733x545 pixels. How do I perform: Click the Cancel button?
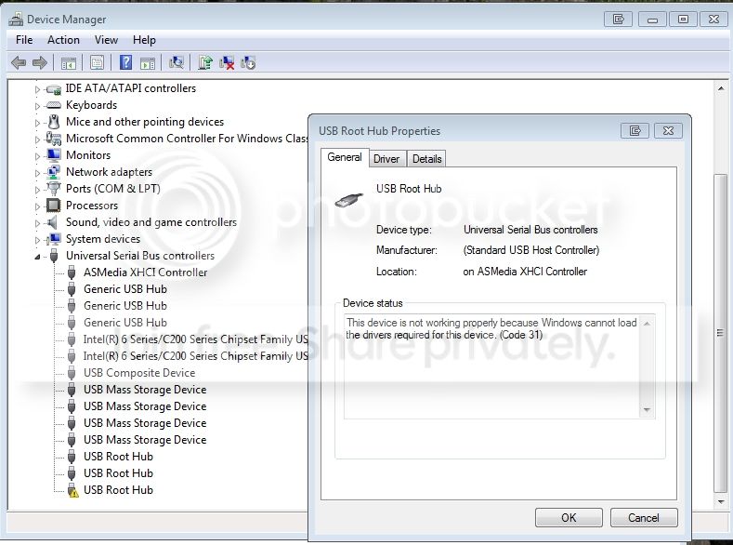643,517
